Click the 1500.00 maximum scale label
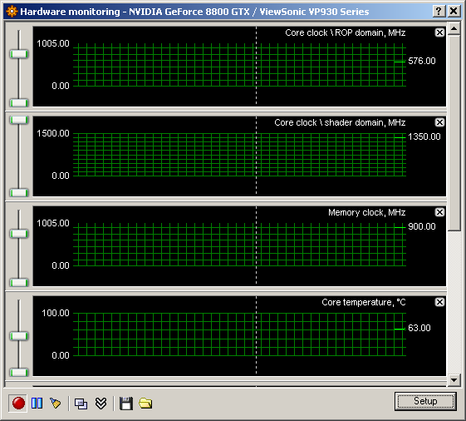 point(53,133)
